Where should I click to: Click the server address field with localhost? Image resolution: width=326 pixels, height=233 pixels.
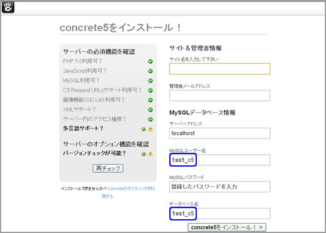point(220,133)
